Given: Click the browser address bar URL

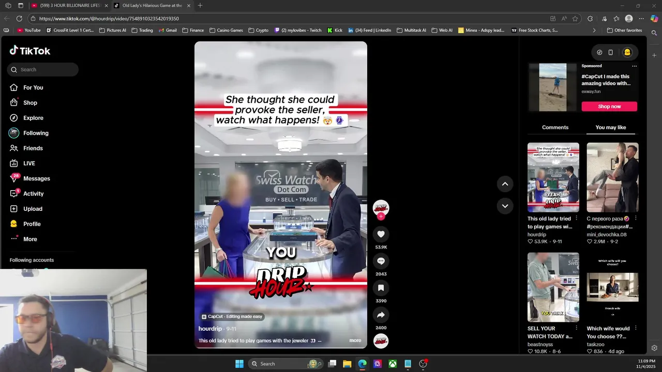Looking at the screenshot, I should coord(109,19).
